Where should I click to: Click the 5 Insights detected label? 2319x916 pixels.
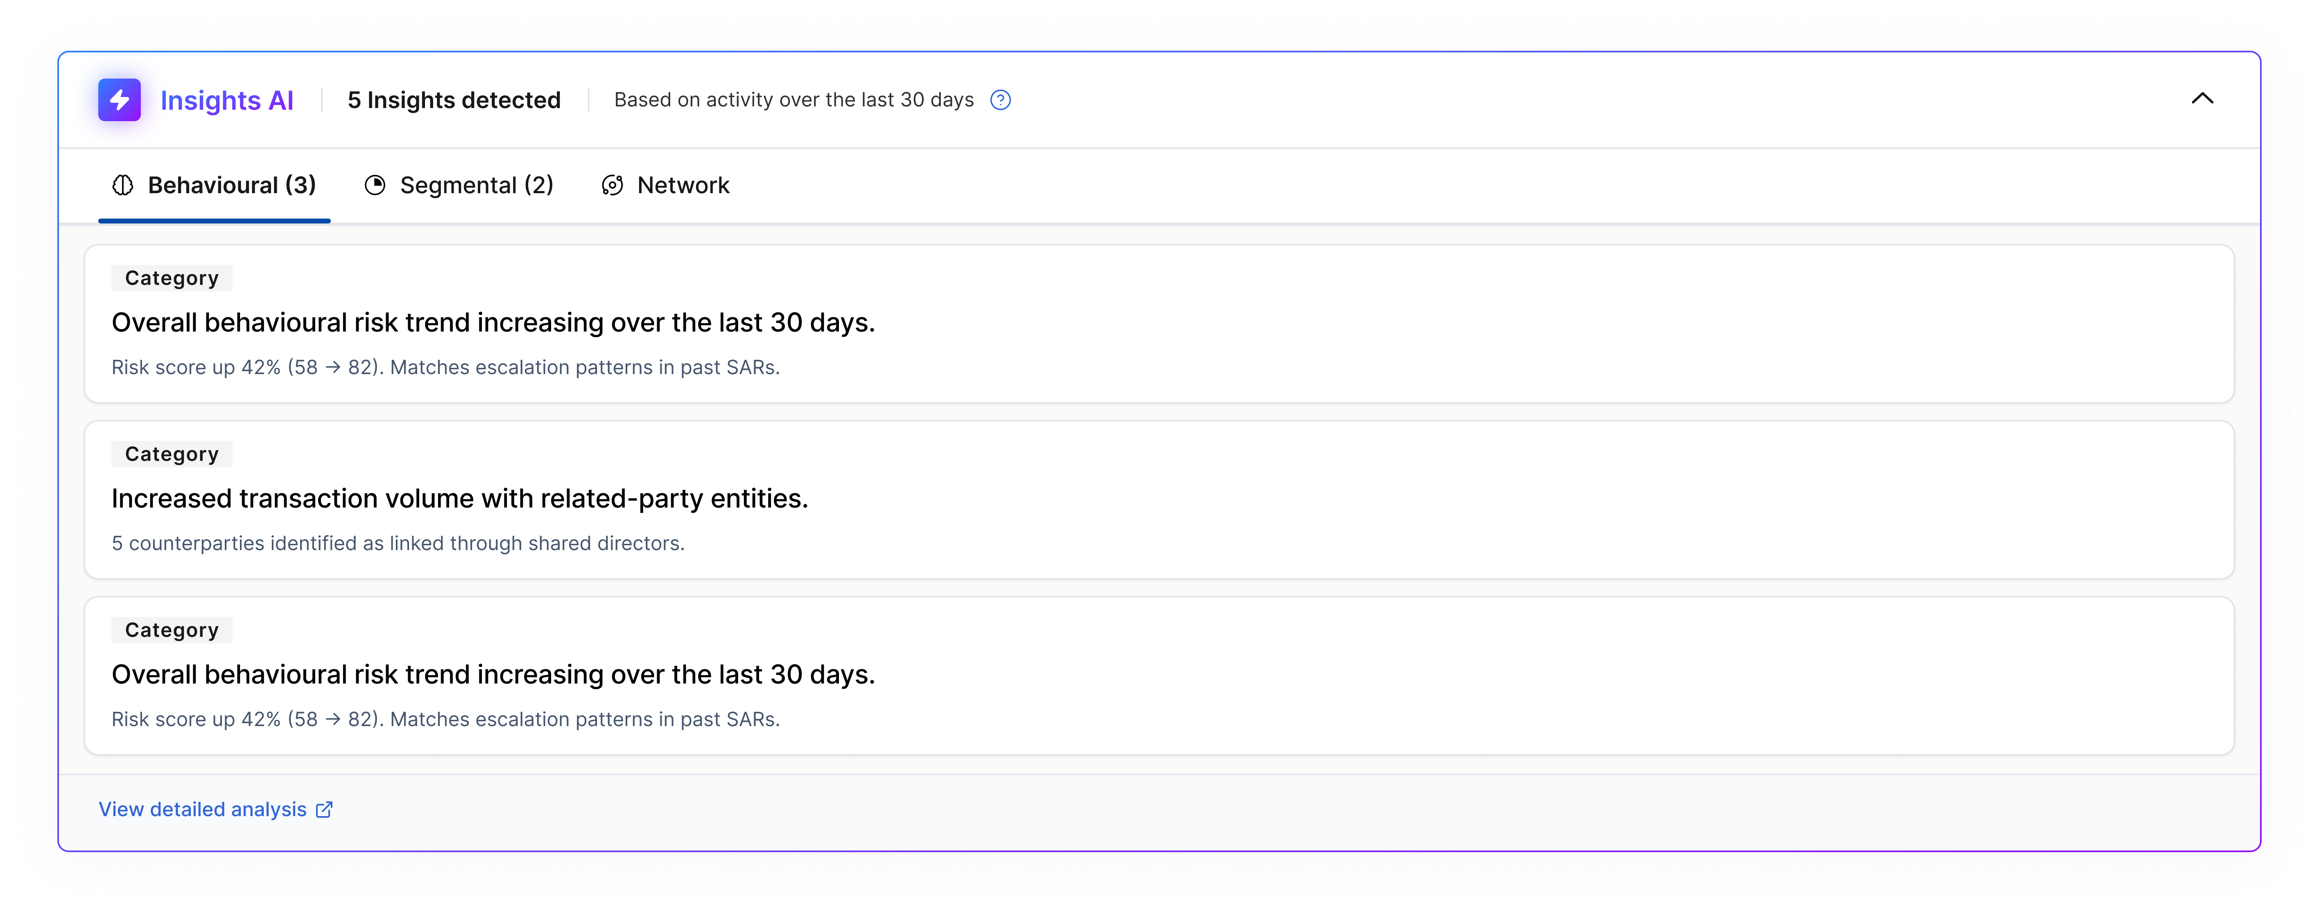pos(454,100)
